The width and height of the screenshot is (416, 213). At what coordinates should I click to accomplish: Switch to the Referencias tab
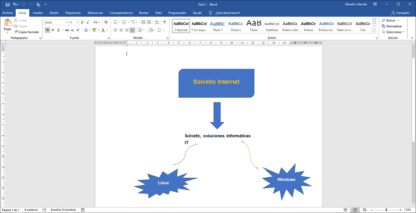(95, 13)
